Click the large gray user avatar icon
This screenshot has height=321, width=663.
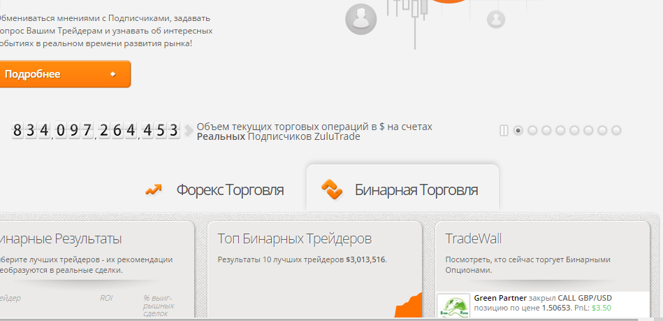360,19
